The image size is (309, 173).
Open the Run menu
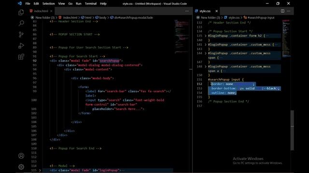[78, 3]
